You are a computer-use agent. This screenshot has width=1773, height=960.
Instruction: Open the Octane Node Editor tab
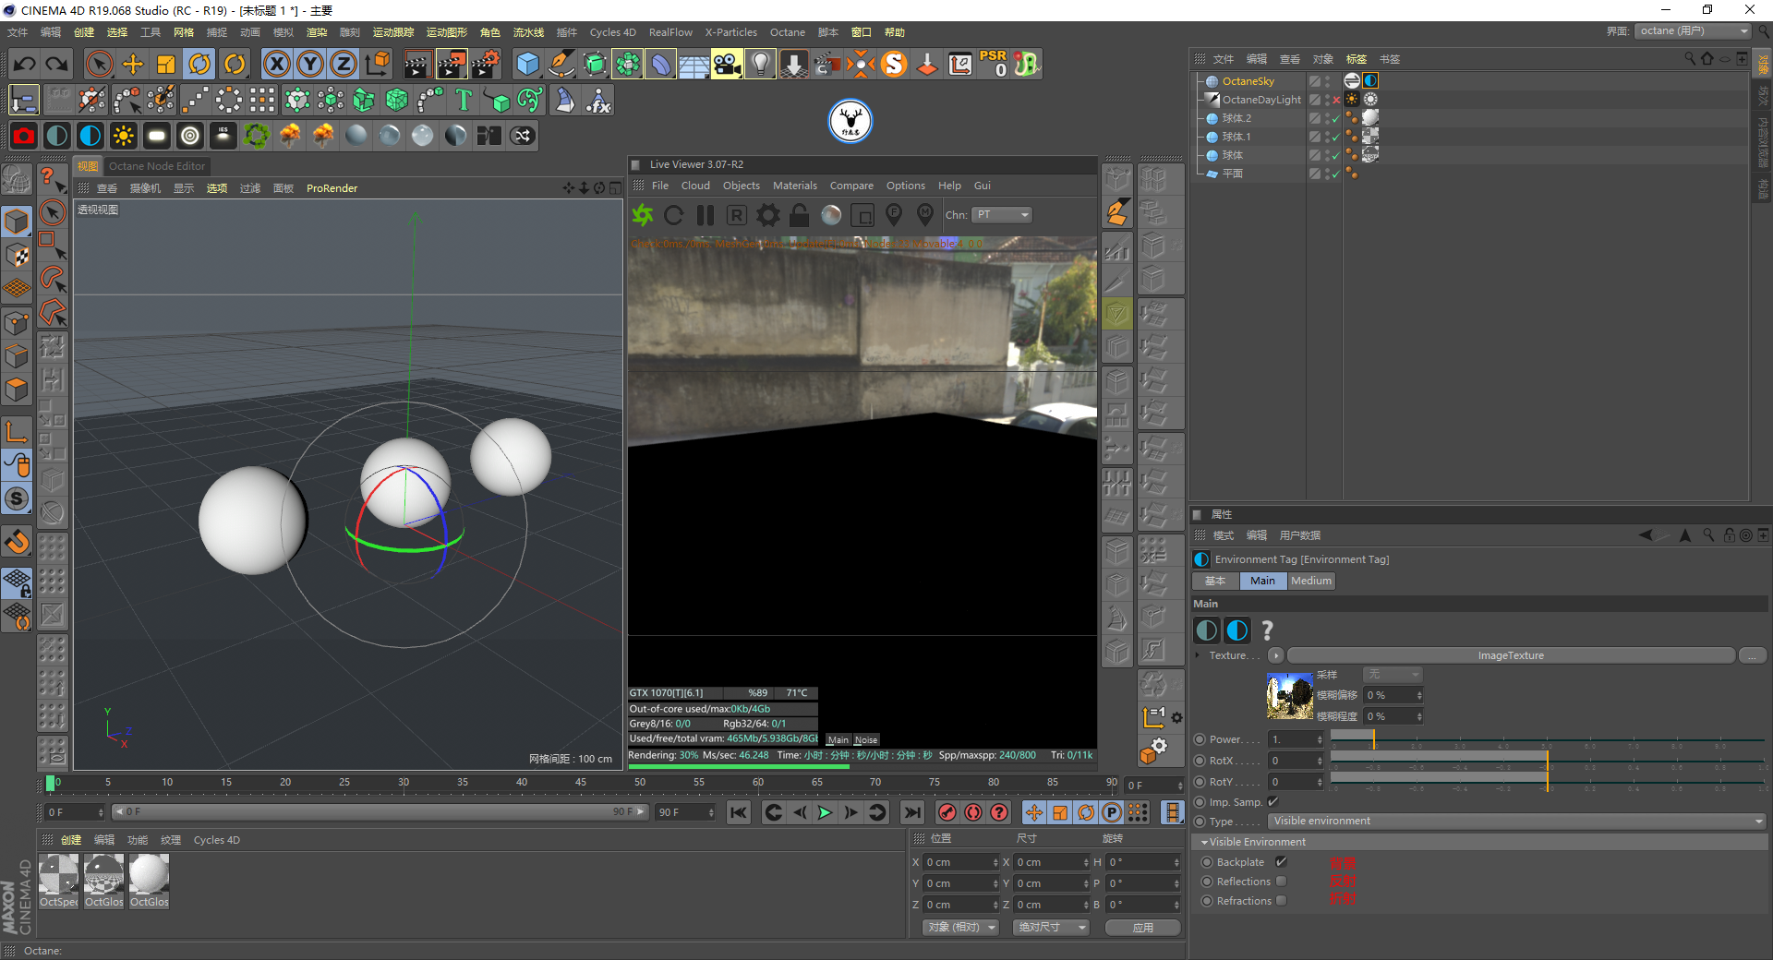(x=157, y=166)
